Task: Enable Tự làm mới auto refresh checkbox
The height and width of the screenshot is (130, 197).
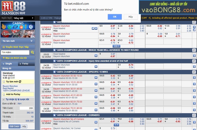Action: (4, 82)
